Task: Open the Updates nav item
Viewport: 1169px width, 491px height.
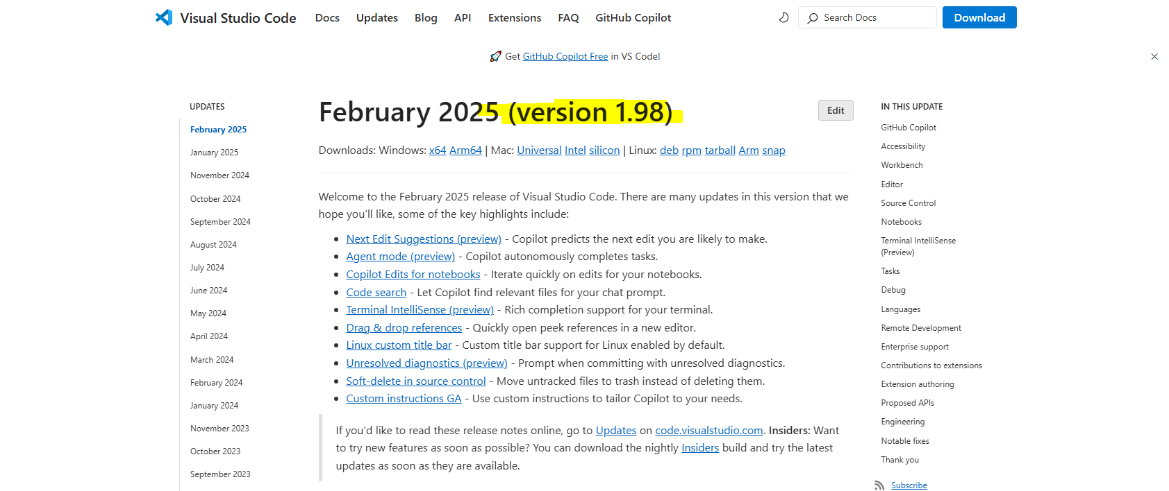Action: point(377,18)
